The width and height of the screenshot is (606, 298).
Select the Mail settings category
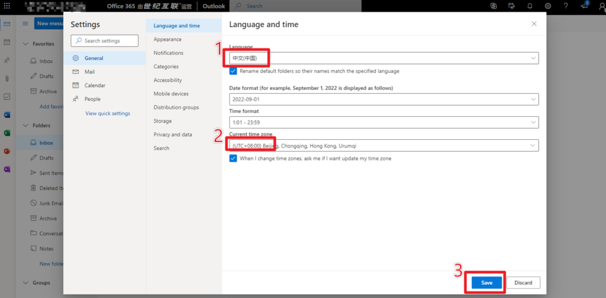tap(89, 72)
